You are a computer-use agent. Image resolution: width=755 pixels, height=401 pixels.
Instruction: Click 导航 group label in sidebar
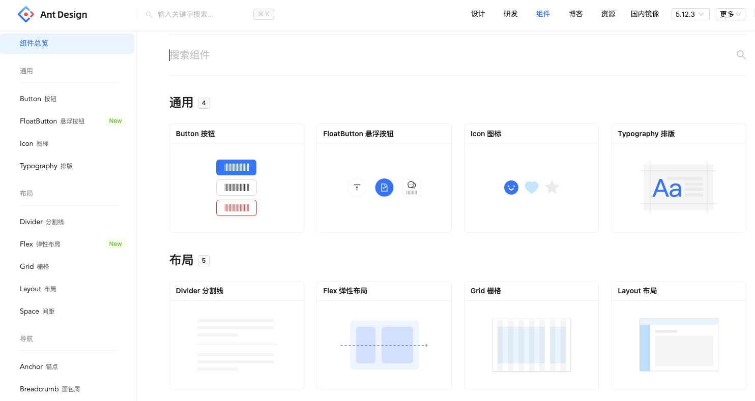click(x=26, y=338)
